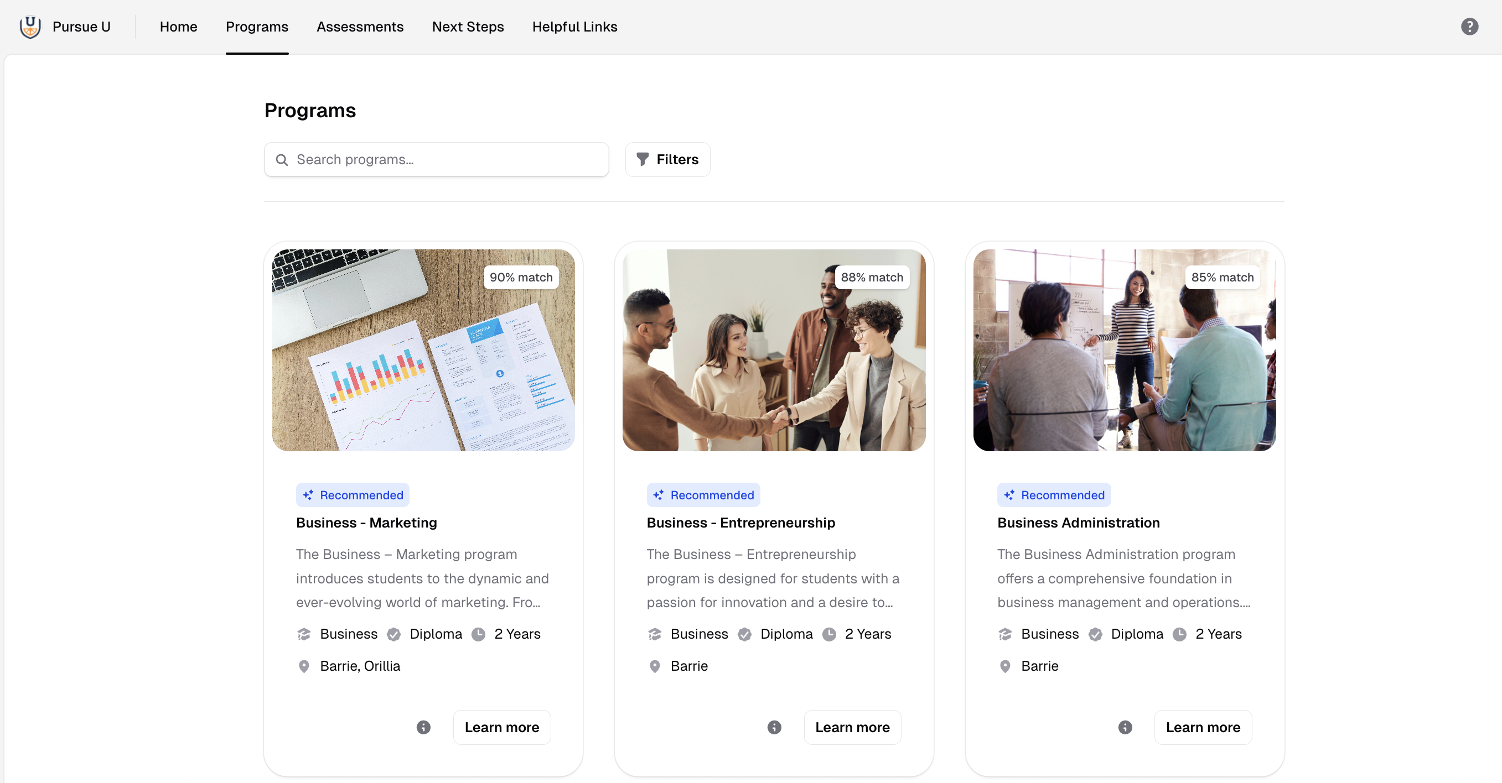Click info icon on Business - Marketing card
This screenshot has width=1502, height=783.
423,727
